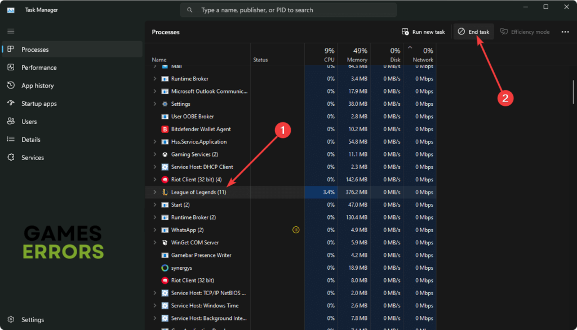Expand the Riot Client (32 bit) (4) group
Screen dimensions: 577x330
pyautogui.click(x=154, y=180)
